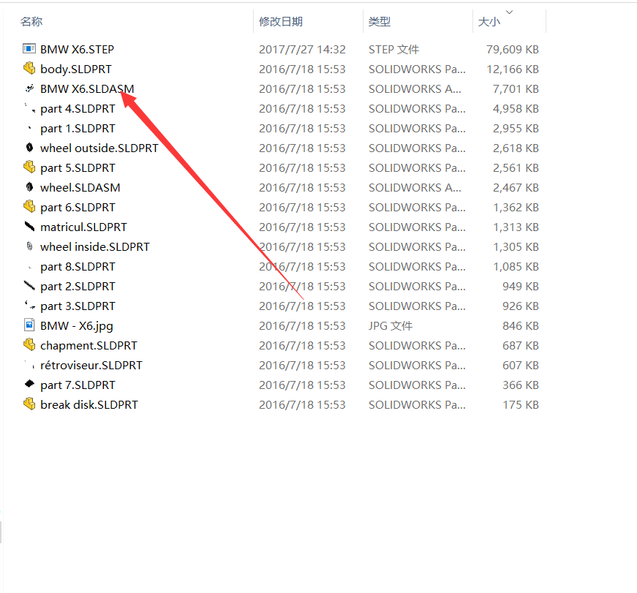Select the break disk.SLDPRT part icon
Viewport: 637px width, 593px height.
click(x=29, y=404)
